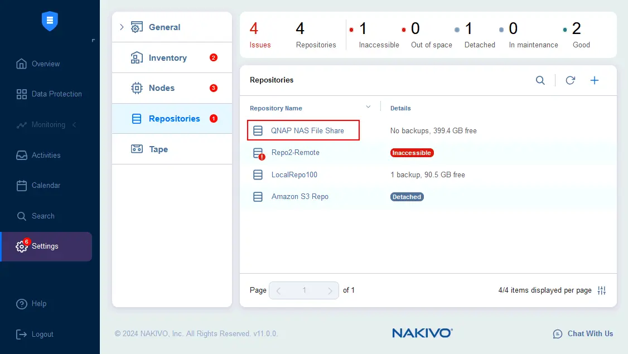
Task: Click the Repositories database icon in settings menu
Action: coord(137,119)
